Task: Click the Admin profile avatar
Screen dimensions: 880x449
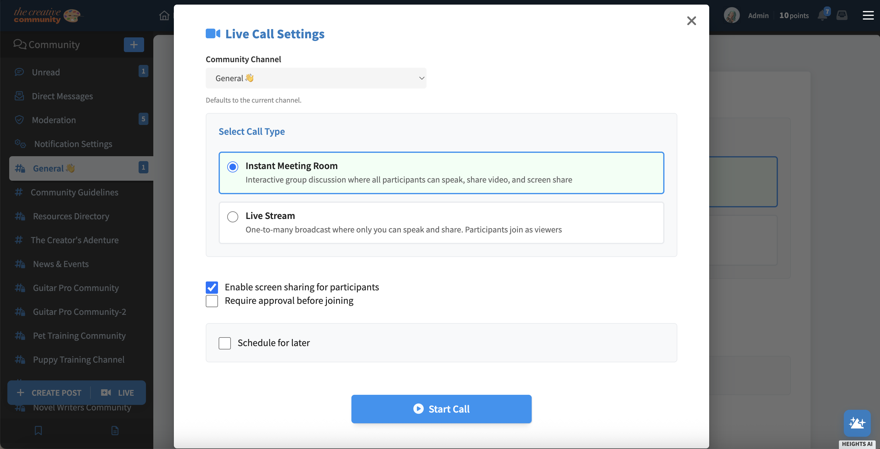Action: 731,15
